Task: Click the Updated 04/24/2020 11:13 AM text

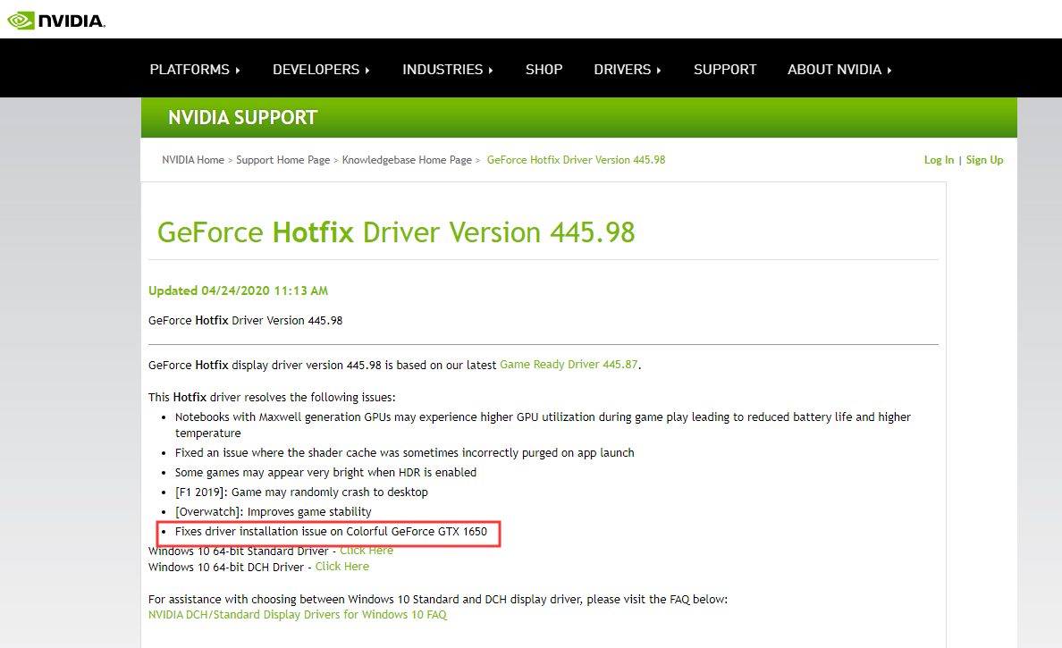Action: point(239,290)
